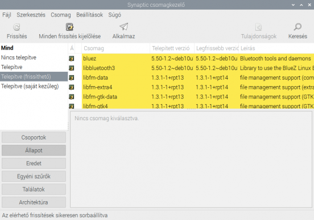Sort by the Leírás column header
Viewport: 314px width, 220px height.
(276, 48)
